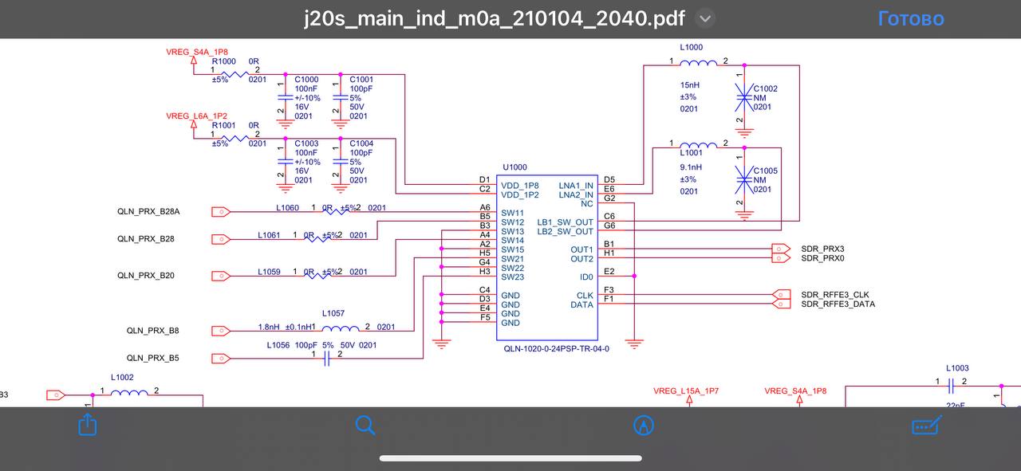
Task: Click the L1002 inductor designator
Action: point(122,378)
